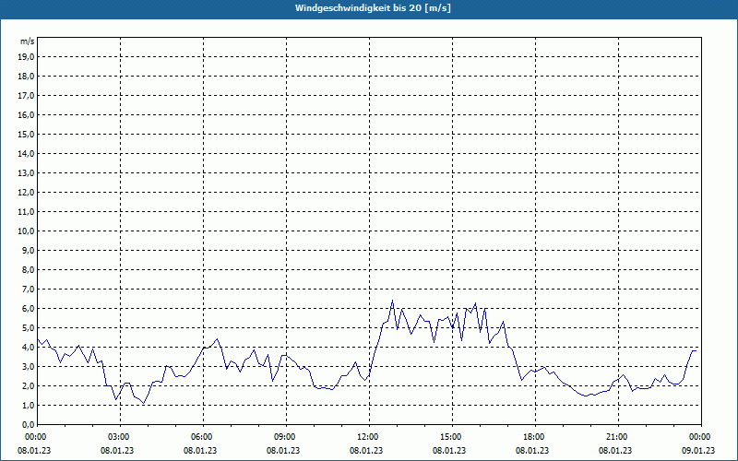The width and height of the screenshot is (738, 461).
Task: Click the 03:00 time label
Action: pos(120,437)
